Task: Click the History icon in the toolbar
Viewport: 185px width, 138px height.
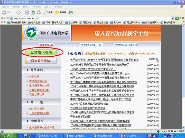Action: (x=71, y=12)
